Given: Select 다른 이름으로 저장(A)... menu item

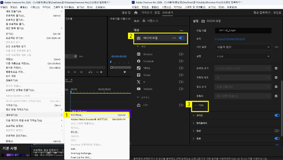Looking at the screenshot, I should click(32, 64).
